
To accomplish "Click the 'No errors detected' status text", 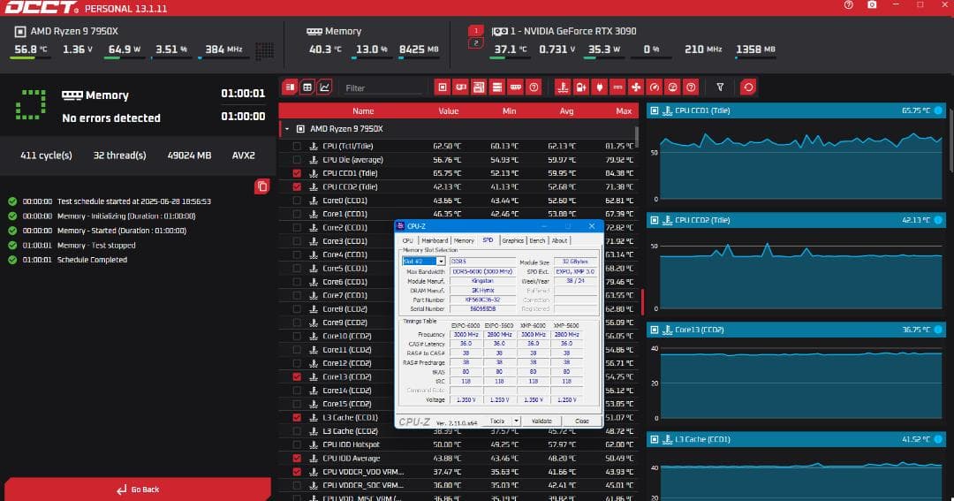I will point(111,118).
